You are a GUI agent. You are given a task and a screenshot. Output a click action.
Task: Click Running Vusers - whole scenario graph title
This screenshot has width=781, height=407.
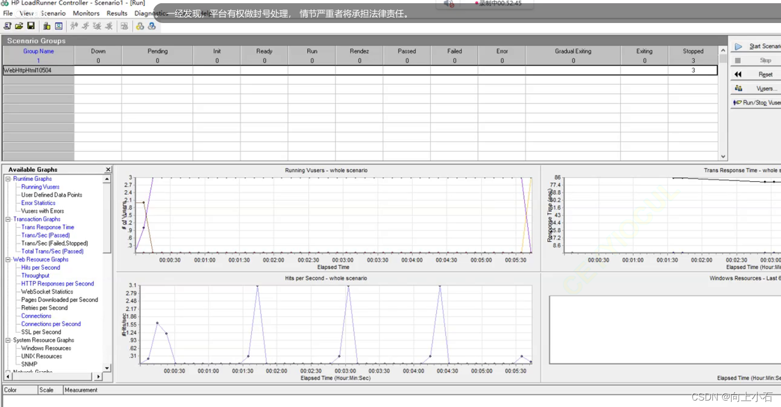(326, 170)
